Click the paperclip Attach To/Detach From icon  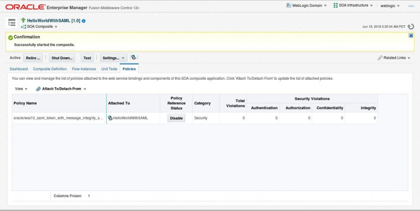click(x=38, y=89)
